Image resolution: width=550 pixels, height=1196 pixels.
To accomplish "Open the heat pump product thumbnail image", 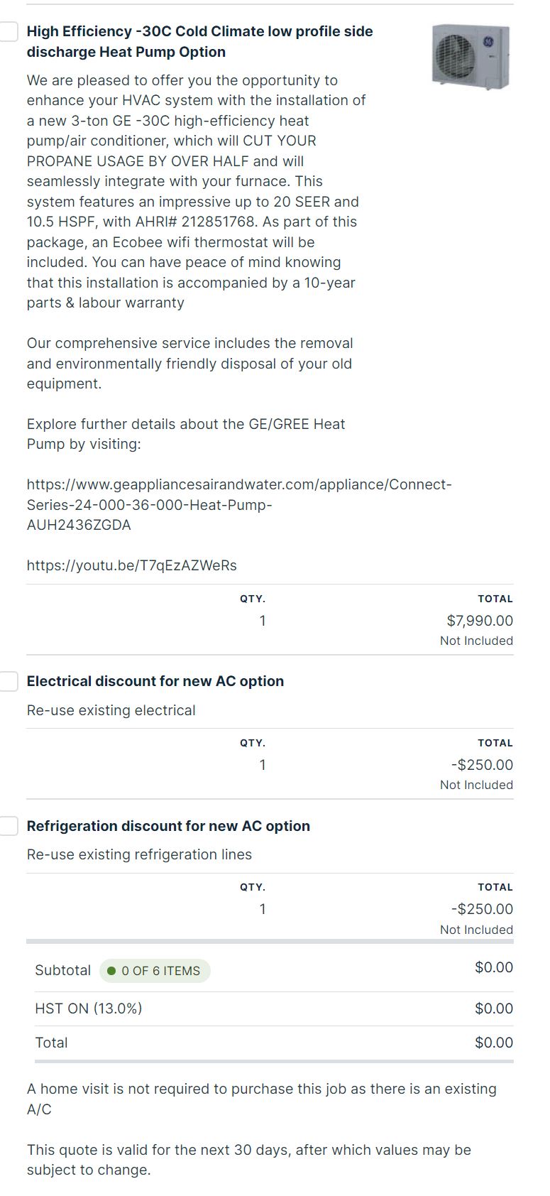I will click(471, 56).
